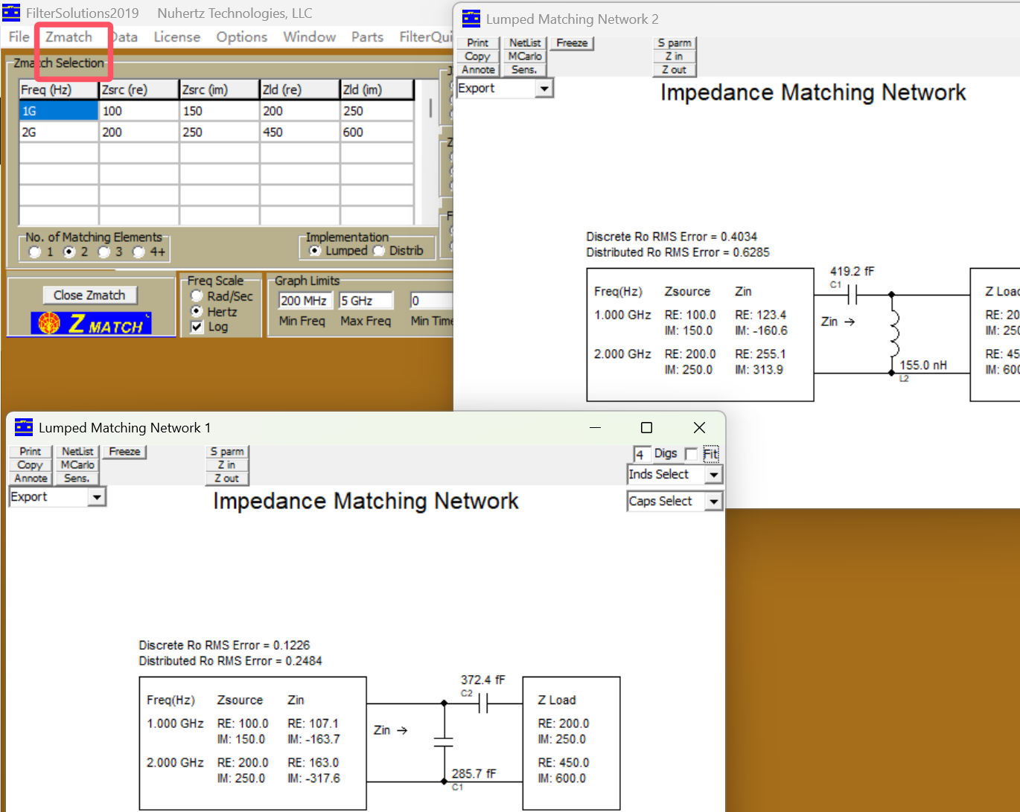1020x812 pixels.
Task: Select the Distrib implementation option
Action: [x=380, y=251]
